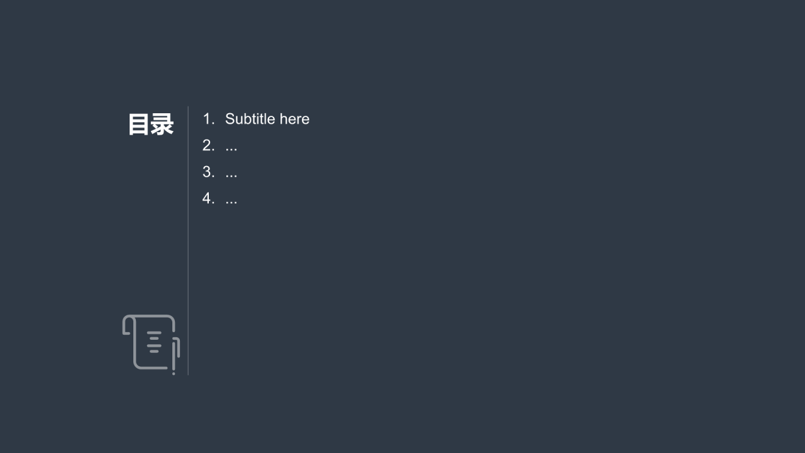Click the word "Subtitle" in the first item

[250, 119]
